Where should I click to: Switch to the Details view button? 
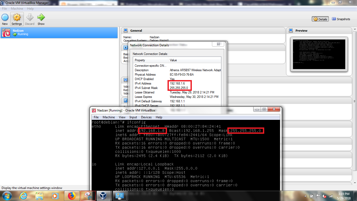point(320,19)
